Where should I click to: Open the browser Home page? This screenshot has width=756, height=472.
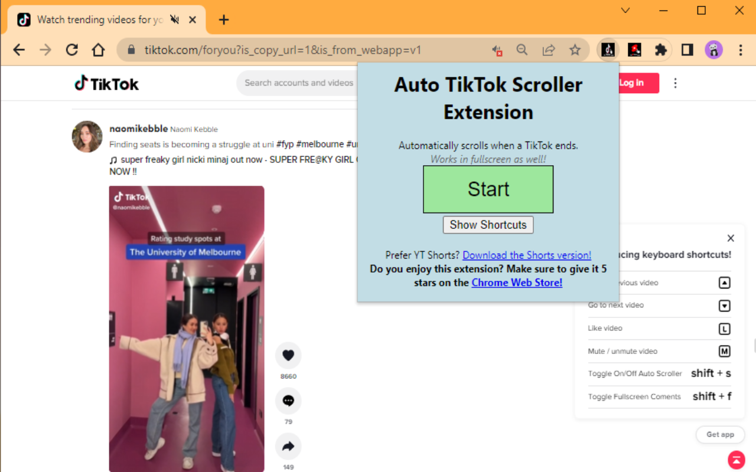point(99,50)
